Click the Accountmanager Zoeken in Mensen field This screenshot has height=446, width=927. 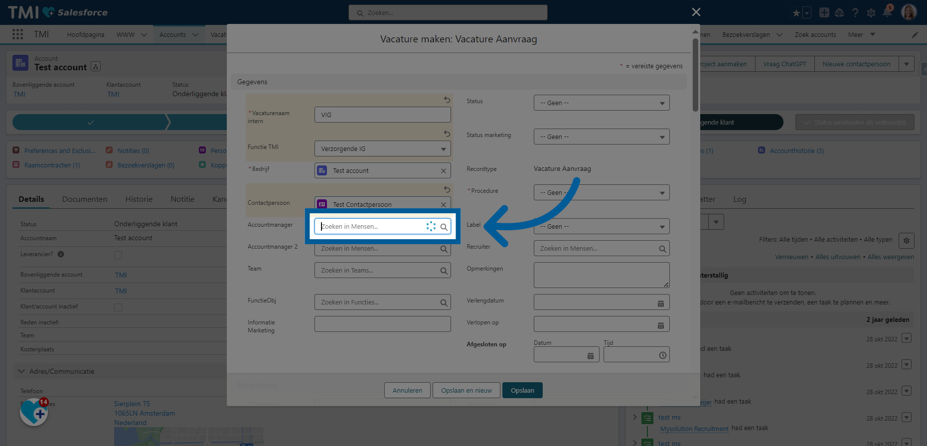pos(383,226)
